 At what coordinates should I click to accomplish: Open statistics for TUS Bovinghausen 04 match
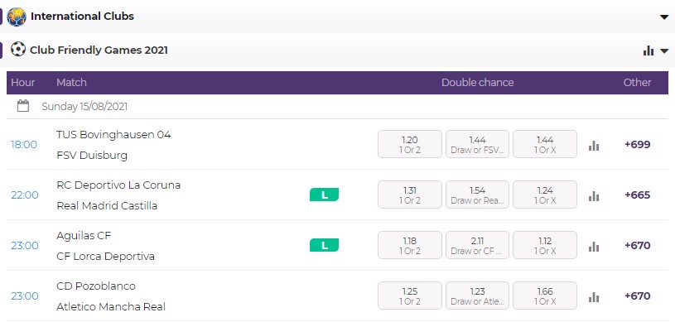594,146
